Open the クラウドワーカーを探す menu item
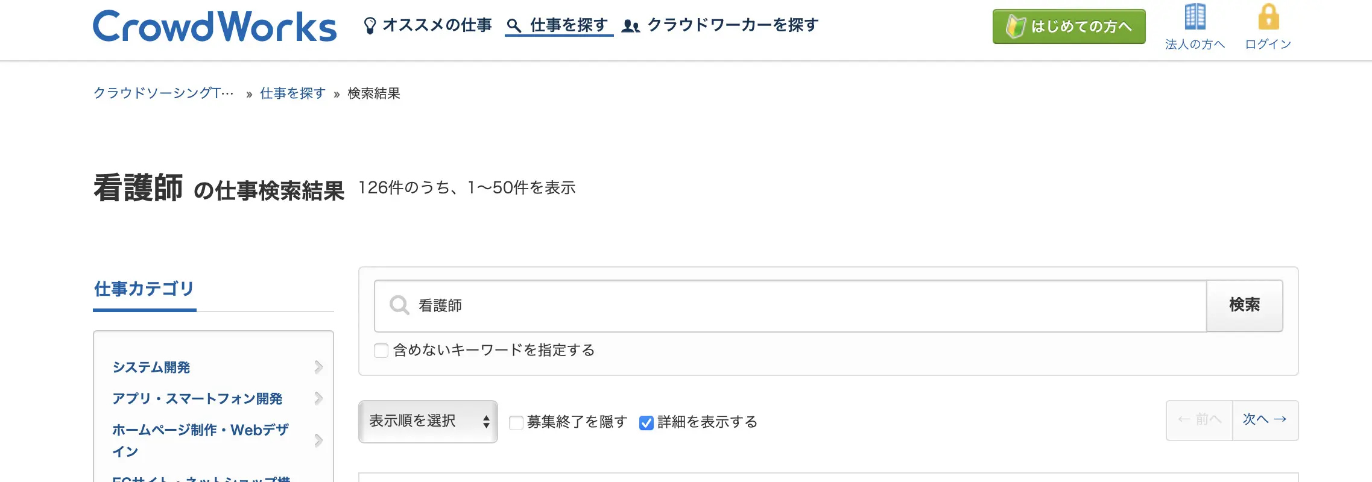Screen dimensions: 1372x482 (733, 25)
